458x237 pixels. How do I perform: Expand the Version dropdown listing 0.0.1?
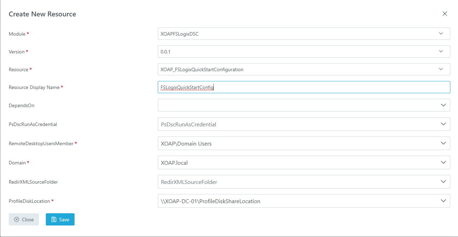click(x=443, y=51)
